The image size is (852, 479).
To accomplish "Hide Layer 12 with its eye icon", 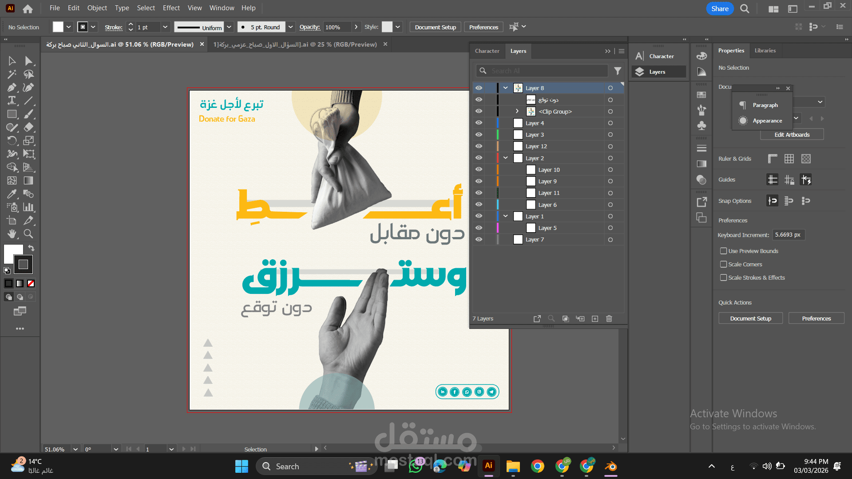I will pyautogui.click(x=479, y=146).
